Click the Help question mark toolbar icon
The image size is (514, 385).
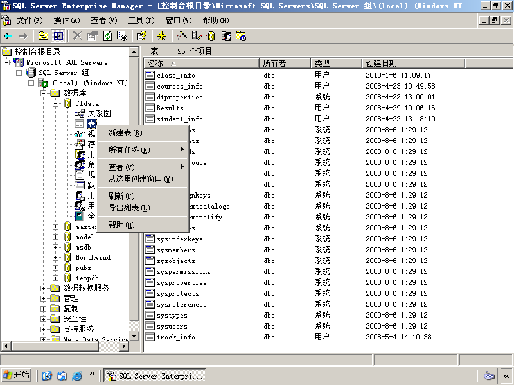[142, 36]
